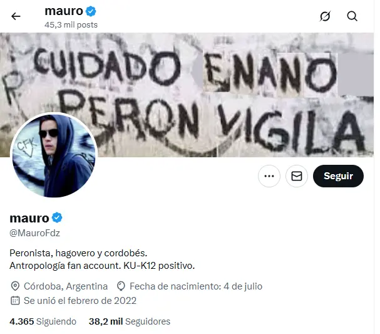The height and width of the screenshot is (334, 380).
Task: Follow mauro with the Seguir button
Action: pyautogui.click(x=338, y=176)
